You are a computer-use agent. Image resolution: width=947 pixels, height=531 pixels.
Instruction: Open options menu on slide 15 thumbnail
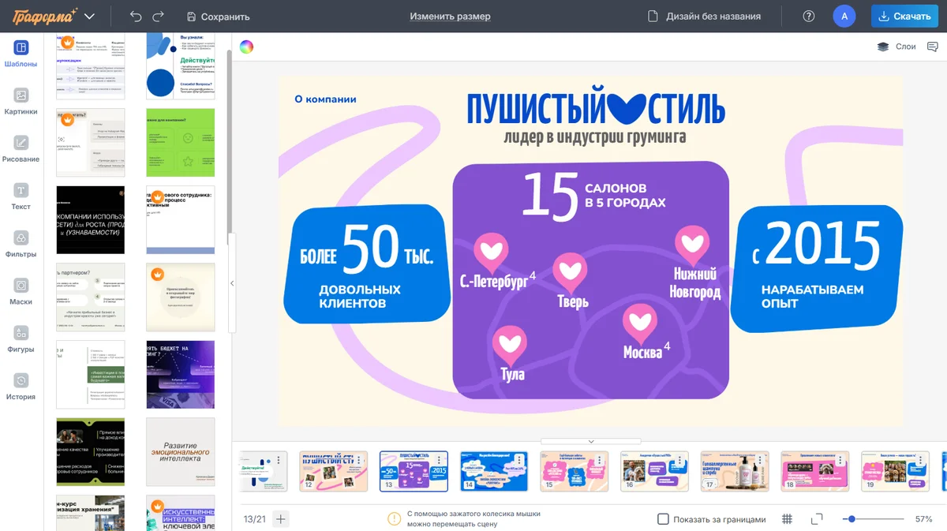click(x=600, y=461)
